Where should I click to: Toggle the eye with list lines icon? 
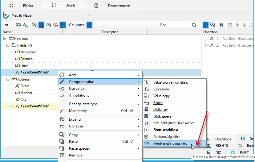pyautogui.click(x=48, y=25)
